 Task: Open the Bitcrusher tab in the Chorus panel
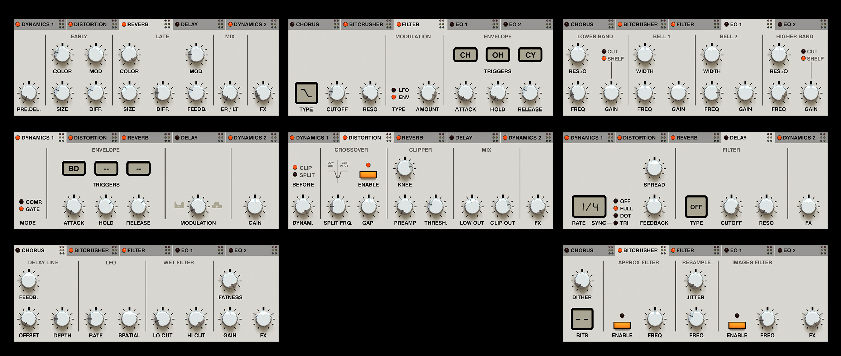(x=93, y=250)
